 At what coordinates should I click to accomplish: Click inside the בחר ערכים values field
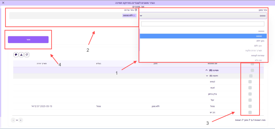73,15
